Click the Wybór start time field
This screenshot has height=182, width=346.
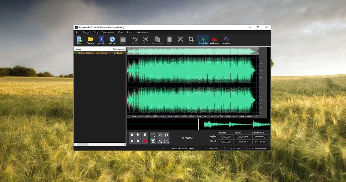(225, 136)
